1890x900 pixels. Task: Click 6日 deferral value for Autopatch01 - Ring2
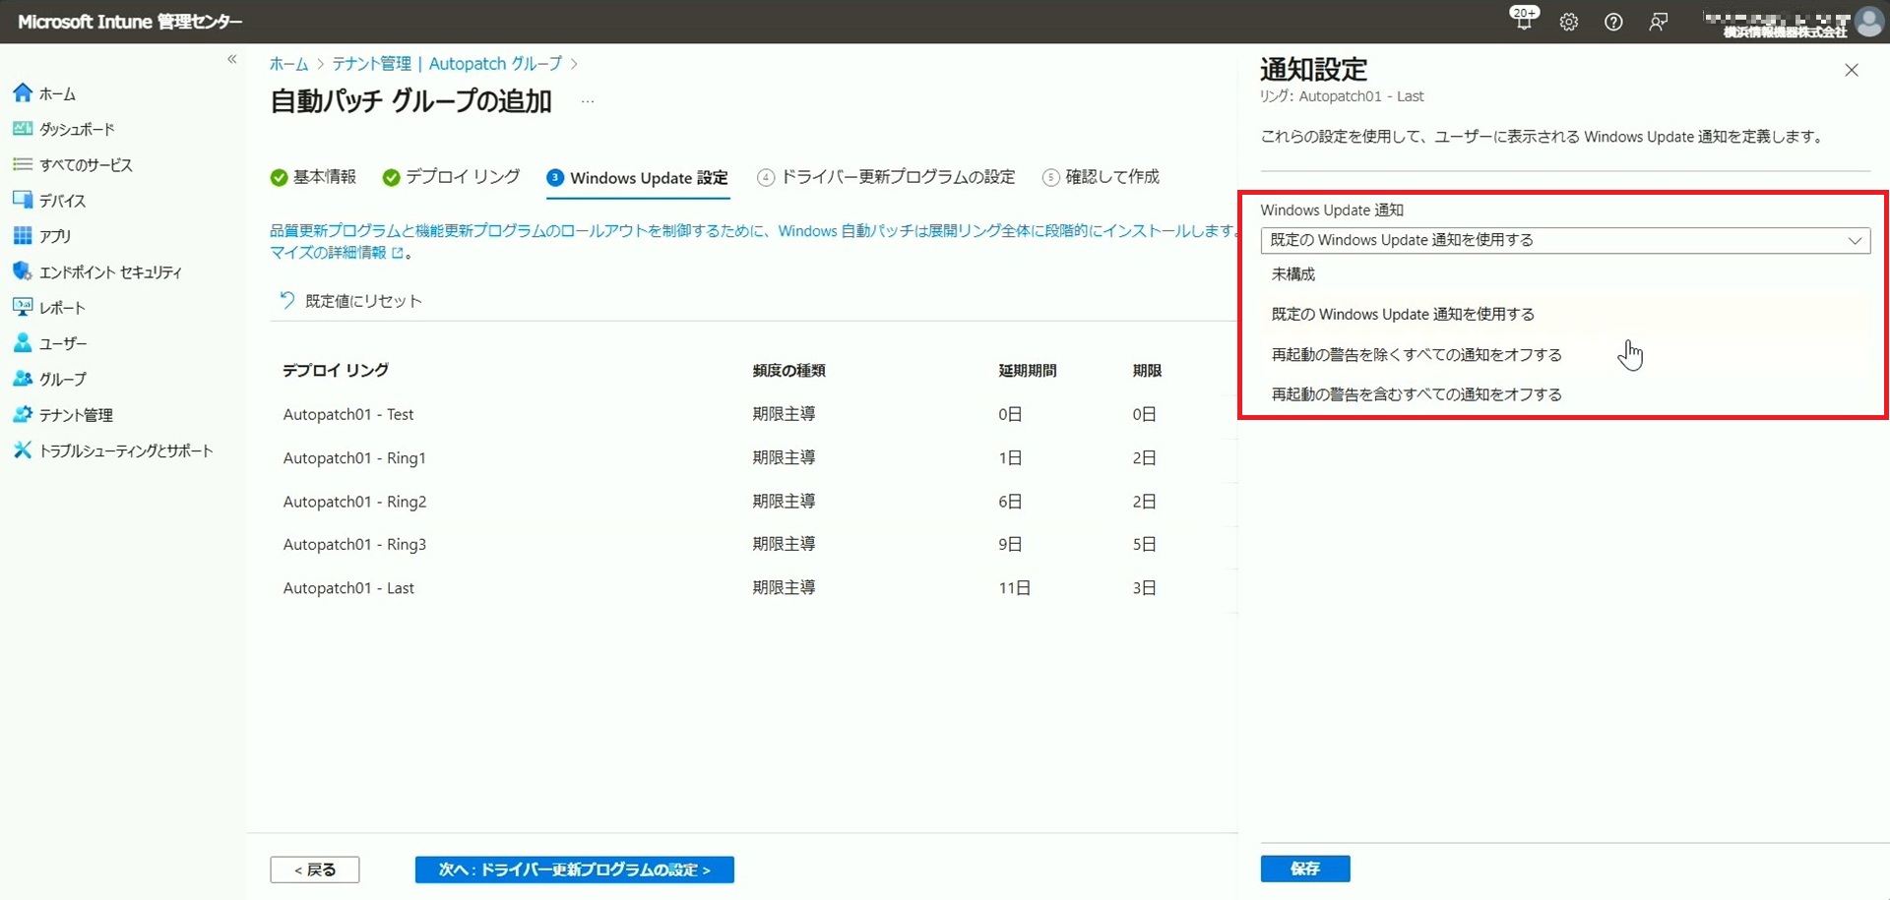tap(1010, 501)
